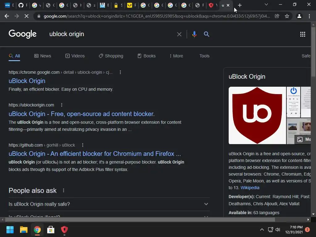Click the horizontal page scrollbar
The width and height of the screenshot is (316, 237).
(x=140, y=219)
